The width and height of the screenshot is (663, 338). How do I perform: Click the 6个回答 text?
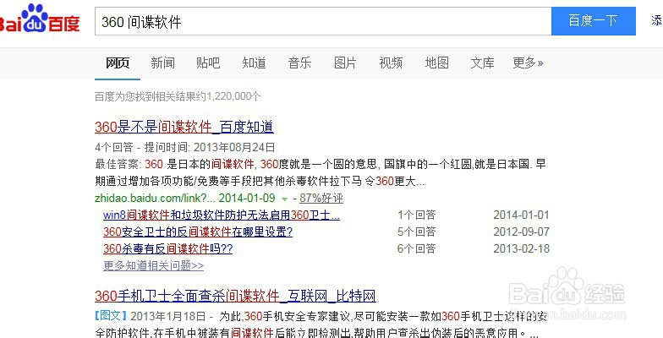click(416, 248)
